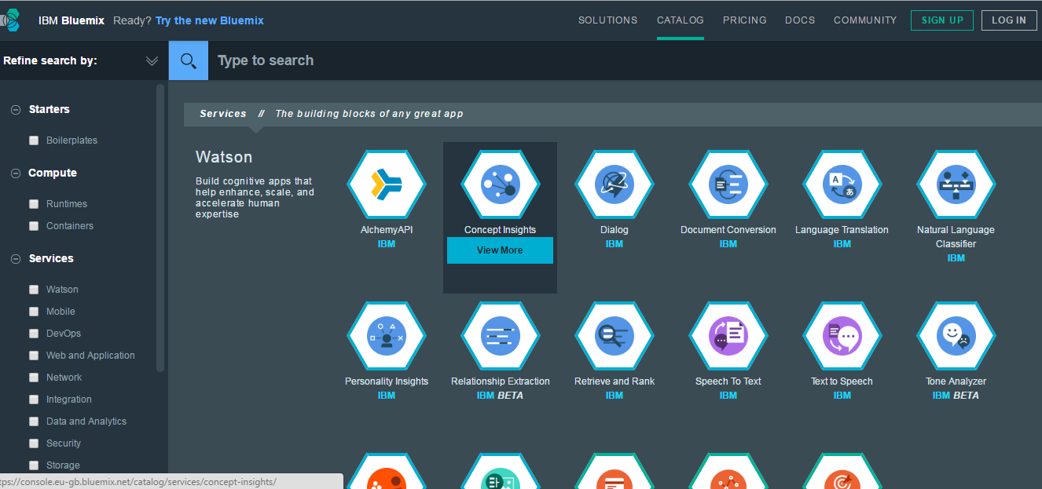Go to the Catalog tab
The width and height of the screenshot is (1042, 489).
(x=681, y=20)
